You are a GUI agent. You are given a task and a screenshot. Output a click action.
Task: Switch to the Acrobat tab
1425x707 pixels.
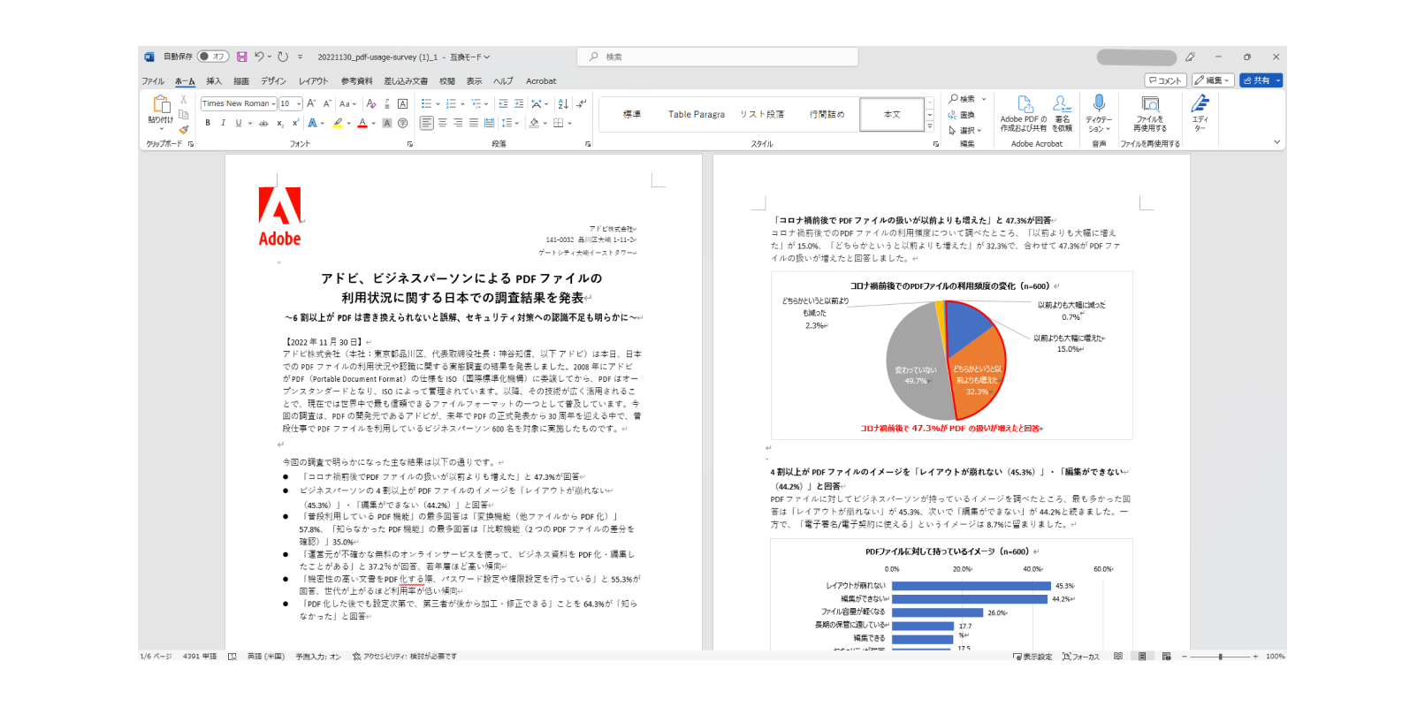pos(541,81)
